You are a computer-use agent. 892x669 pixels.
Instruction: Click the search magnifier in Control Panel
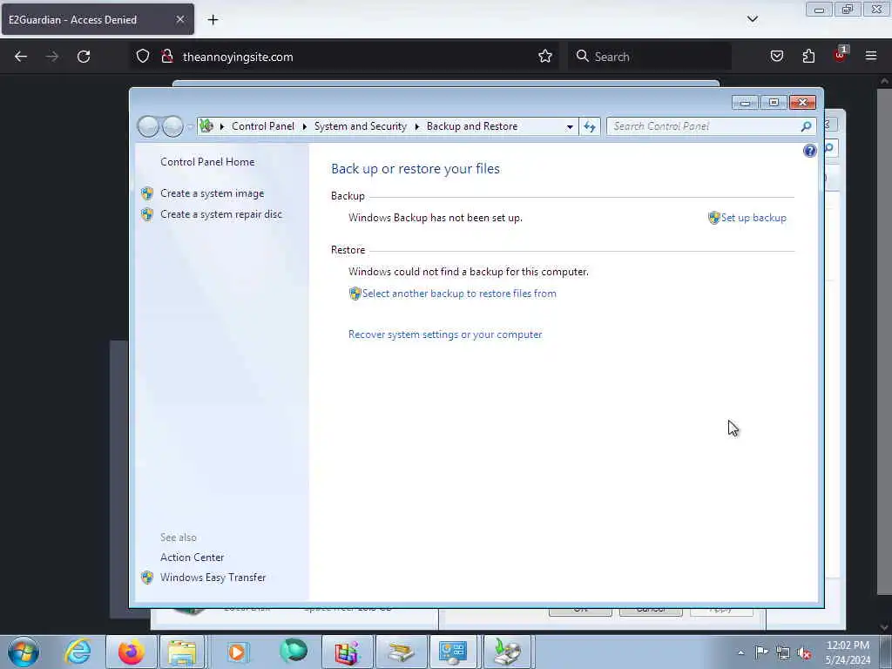pyautogui.click(x=806, y=126)
